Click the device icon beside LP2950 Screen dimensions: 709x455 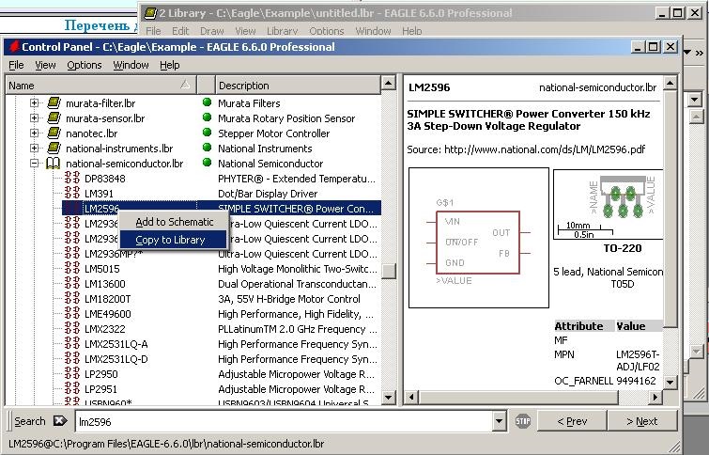(72, 373)
